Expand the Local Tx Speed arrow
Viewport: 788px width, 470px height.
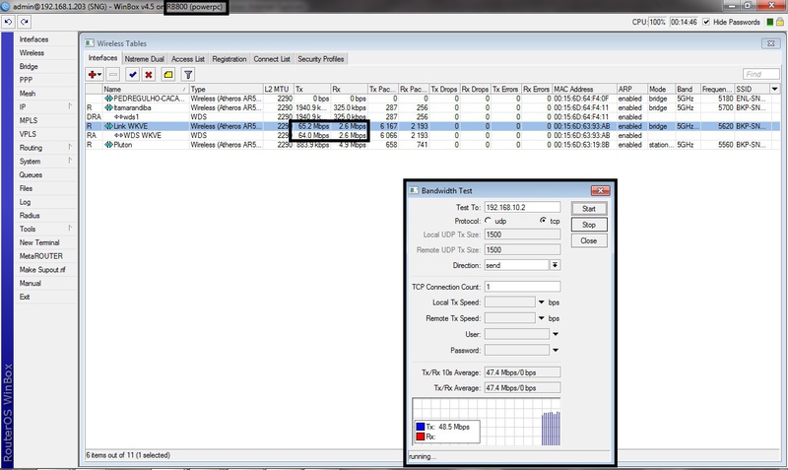(544, 302)
